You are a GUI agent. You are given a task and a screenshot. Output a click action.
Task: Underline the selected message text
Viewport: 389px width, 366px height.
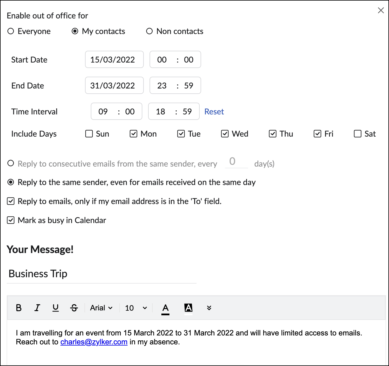56,308
